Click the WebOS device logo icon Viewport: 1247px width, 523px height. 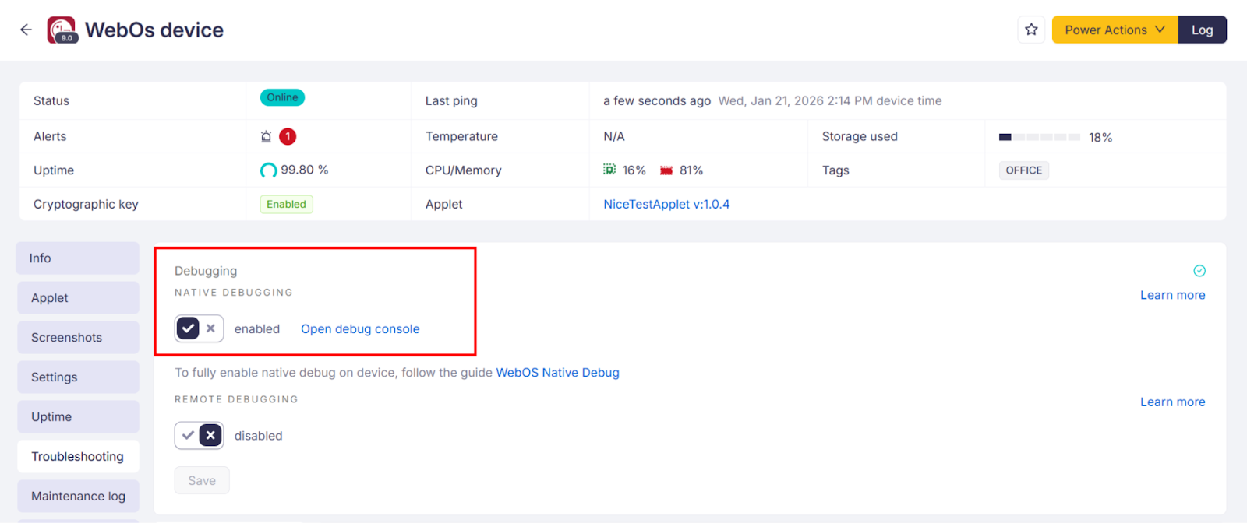(x=62, y=30)
